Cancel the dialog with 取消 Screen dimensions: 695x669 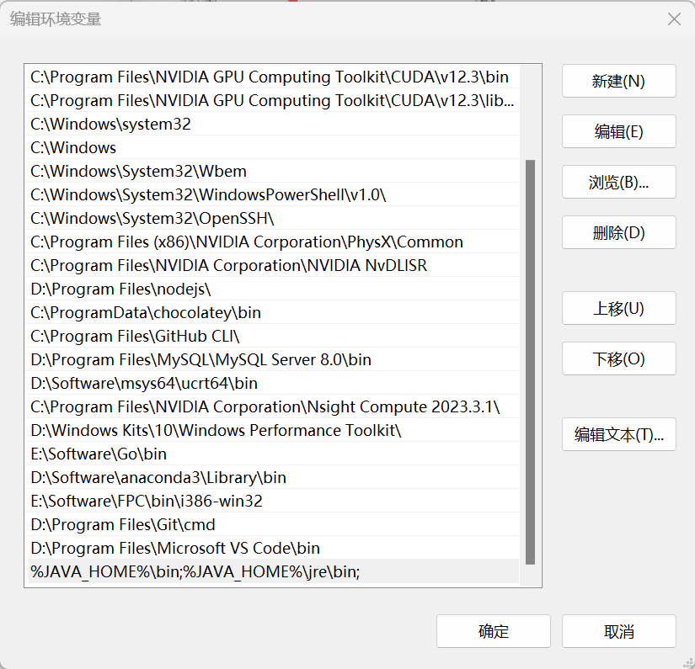pos(618,631)
